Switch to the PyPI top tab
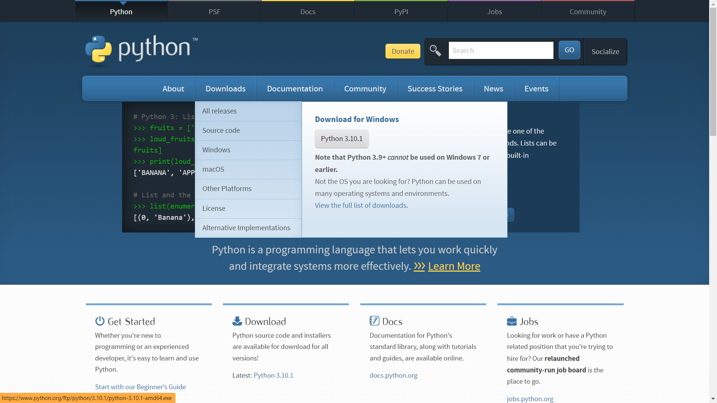 pyautogui.click(x=401, y=12)
